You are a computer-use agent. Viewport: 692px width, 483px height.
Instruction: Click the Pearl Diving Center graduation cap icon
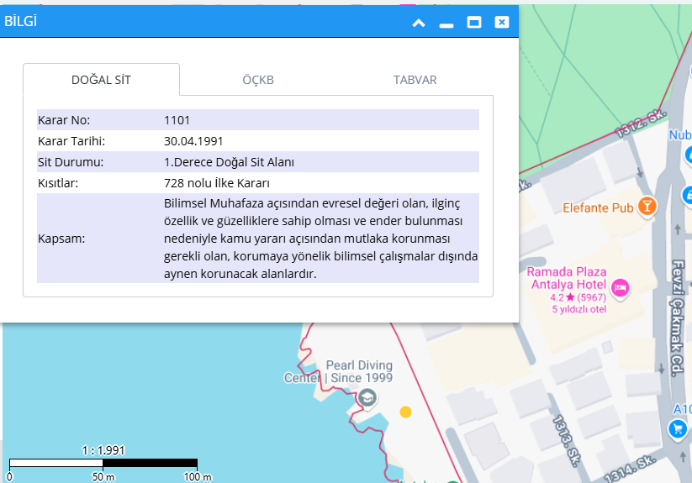[x=367, y=397]
